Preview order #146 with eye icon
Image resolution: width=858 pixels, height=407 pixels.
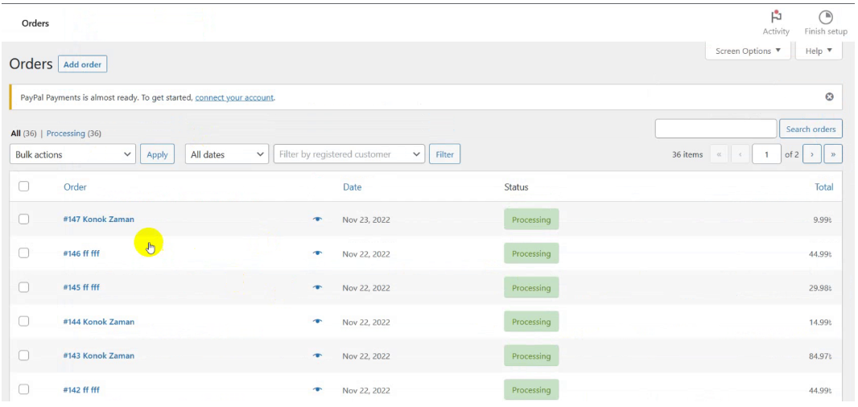pos(317,253)
